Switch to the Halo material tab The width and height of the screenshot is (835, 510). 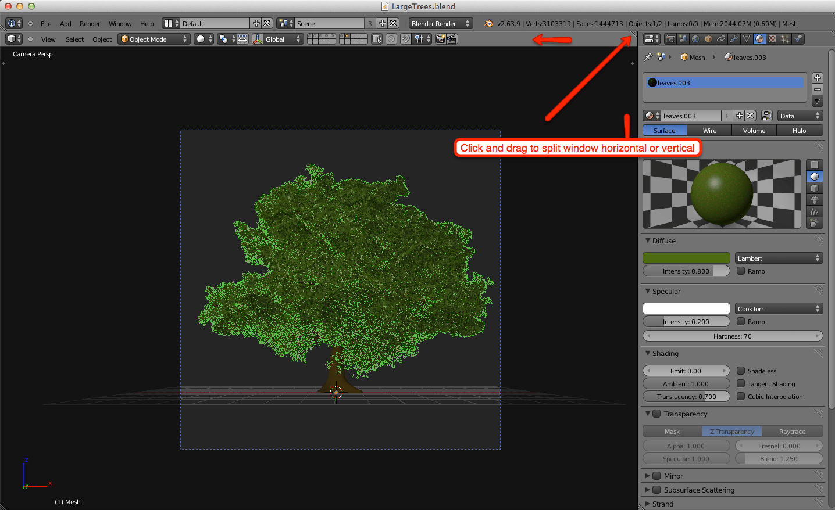pyautogui.click(x=799, y=131)
